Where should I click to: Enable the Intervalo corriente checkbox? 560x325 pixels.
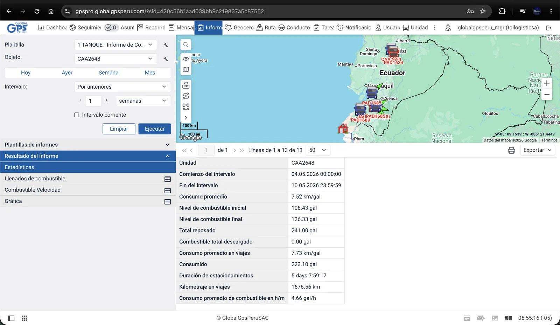(77, 115)
